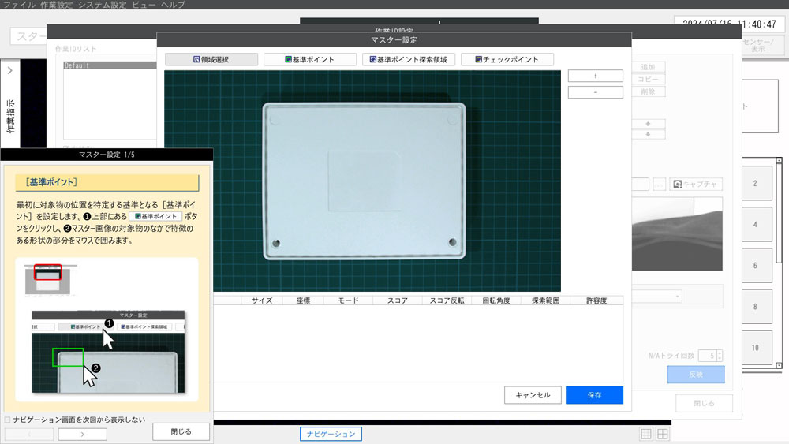Click the 座標 column header
This screenshot has height=444, width=789.
[x=303, y=300]
